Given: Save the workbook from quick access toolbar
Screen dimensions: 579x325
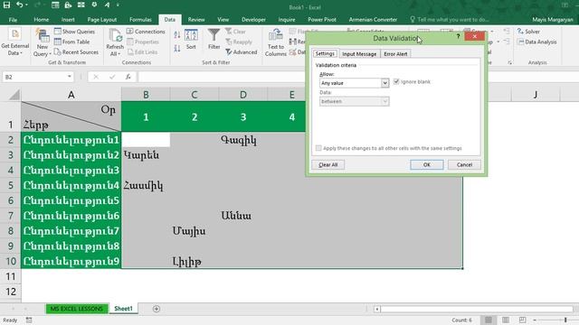Looking at the screenshot, I should coord(6,5).
